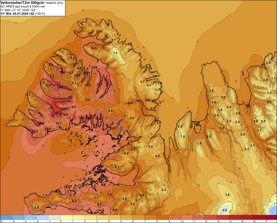
Task: Click the 13.1 temperature label on map
Action: (x=60, y=87)
